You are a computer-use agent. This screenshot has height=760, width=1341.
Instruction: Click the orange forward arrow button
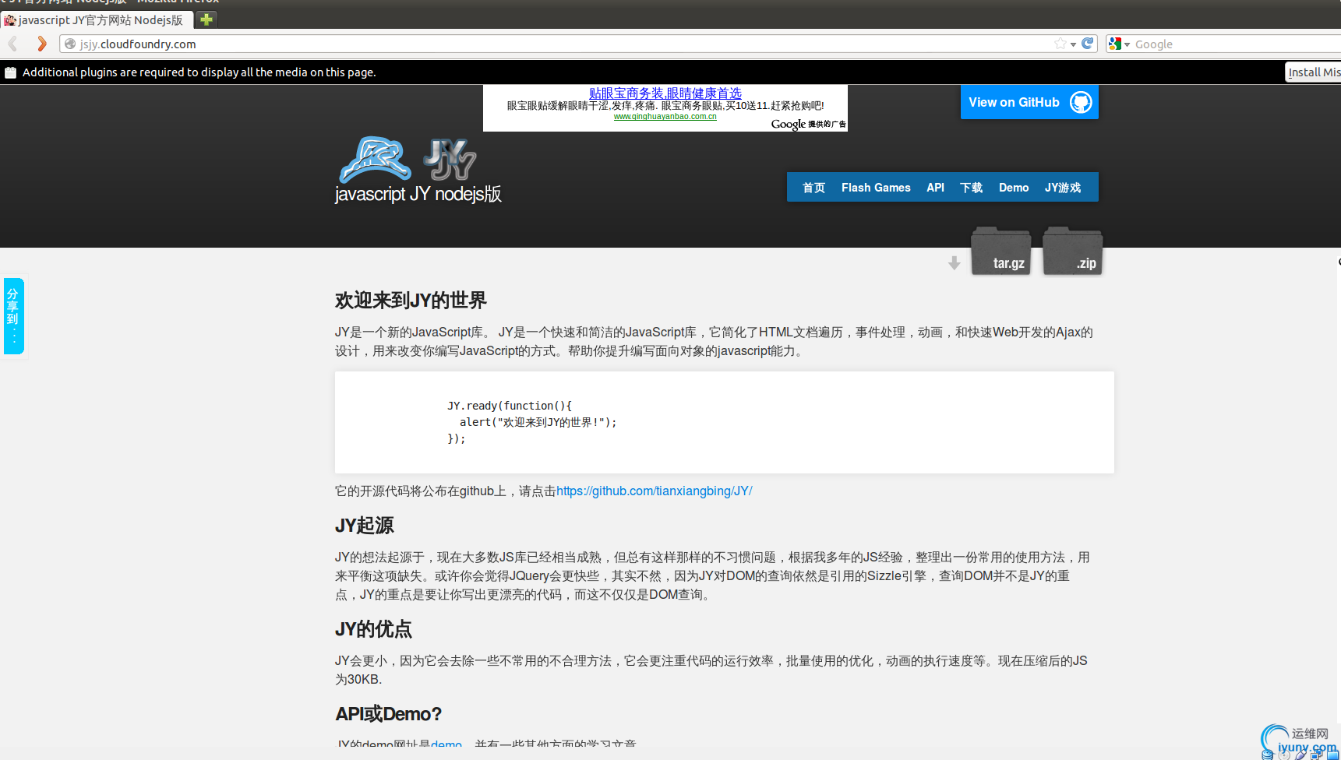click(x=42, y=44)
